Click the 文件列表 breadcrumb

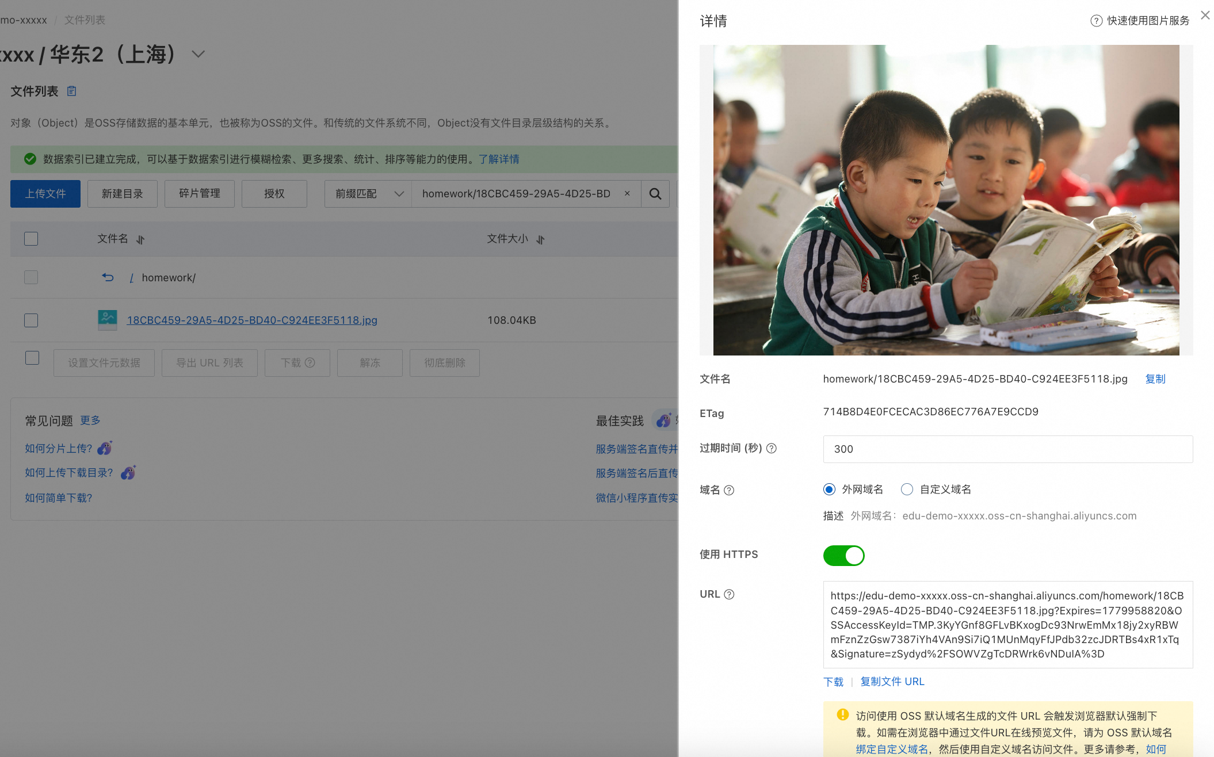tap(85, 20)
